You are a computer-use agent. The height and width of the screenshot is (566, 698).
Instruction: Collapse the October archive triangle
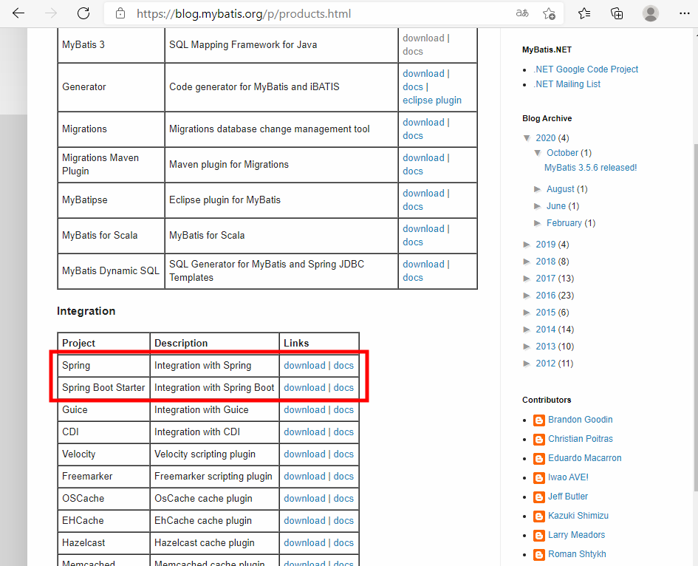[538, 153]
